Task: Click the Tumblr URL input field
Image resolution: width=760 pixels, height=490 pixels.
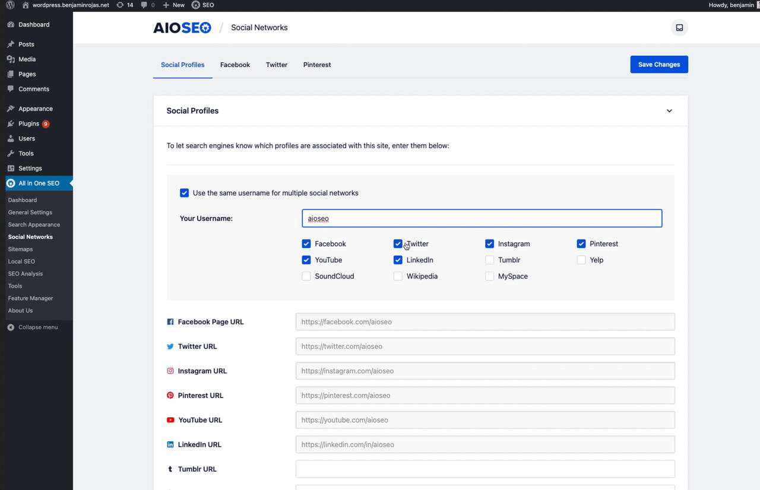Action: (x=484, y=469)
